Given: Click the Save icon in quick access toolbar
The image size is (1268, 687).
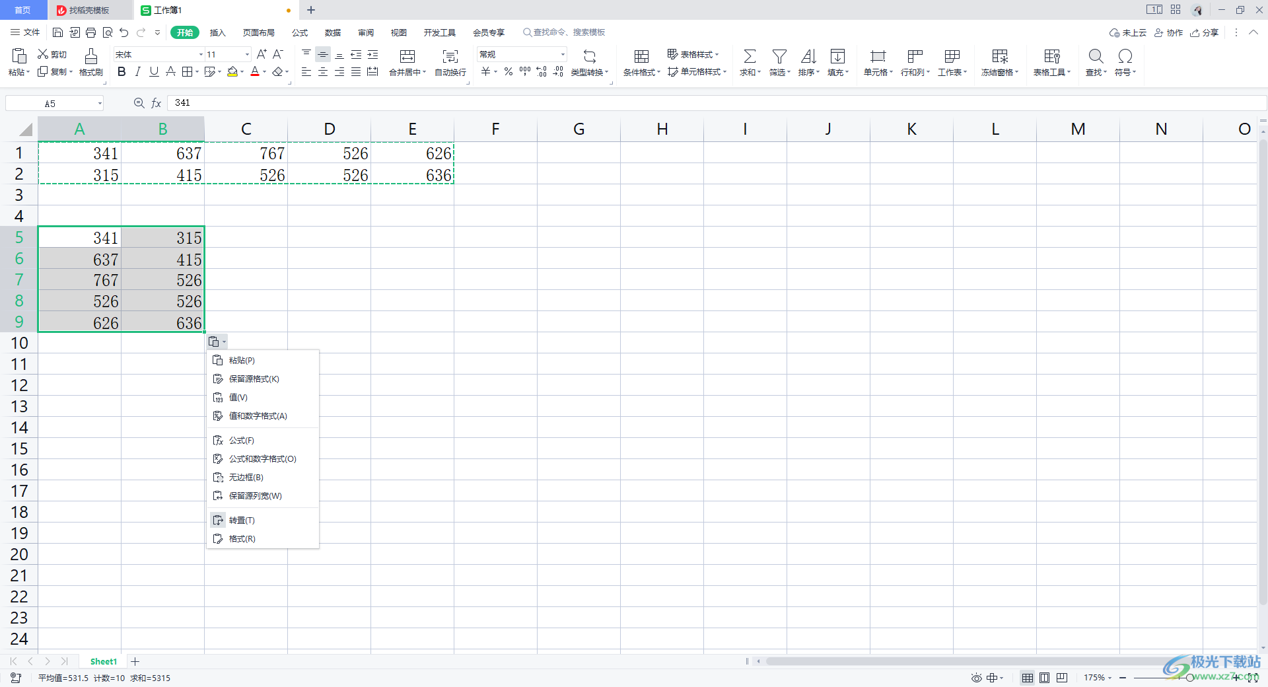Looking at the screenshot, I should [x=57, y=32].
